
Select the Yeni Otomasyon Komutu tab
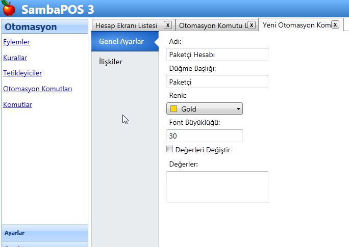(x=296, y=25)
